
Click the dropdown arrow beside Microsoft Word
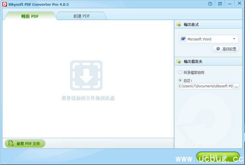coord(234,39)
